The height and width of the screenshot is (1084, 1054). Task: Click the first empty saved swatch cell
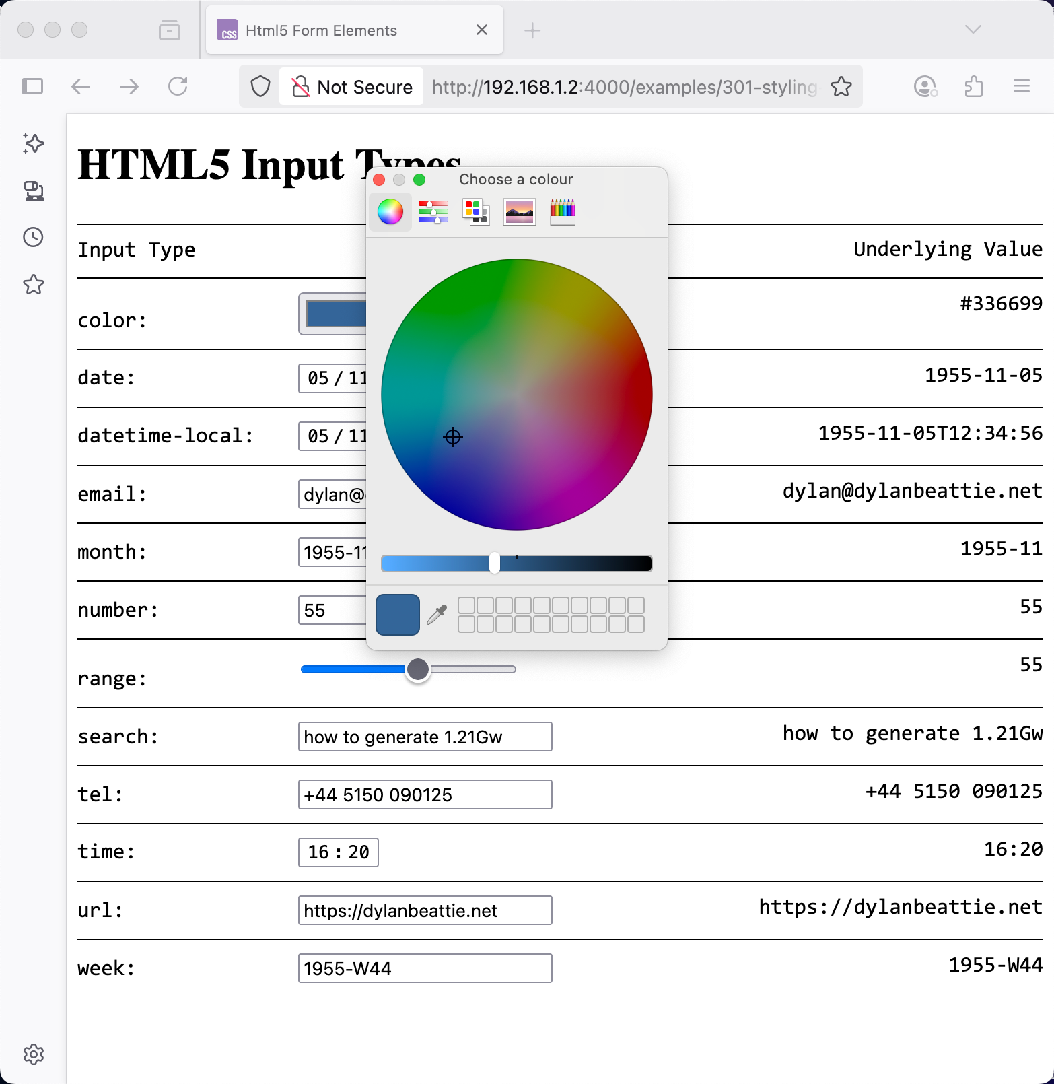[466, 605]
